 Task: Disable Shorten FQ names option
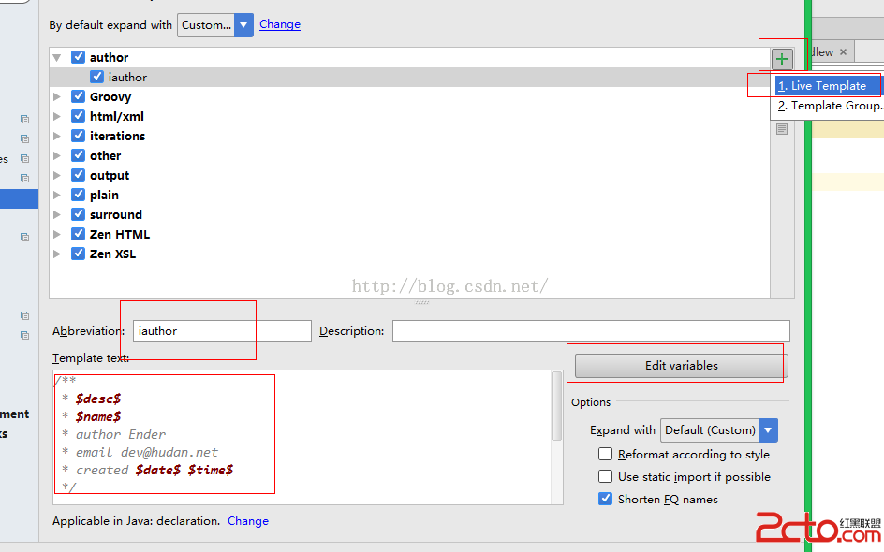point(606,499)
